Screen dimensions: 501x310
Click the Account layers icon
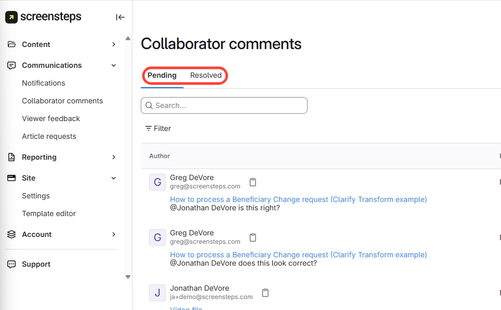coord(11,234)
